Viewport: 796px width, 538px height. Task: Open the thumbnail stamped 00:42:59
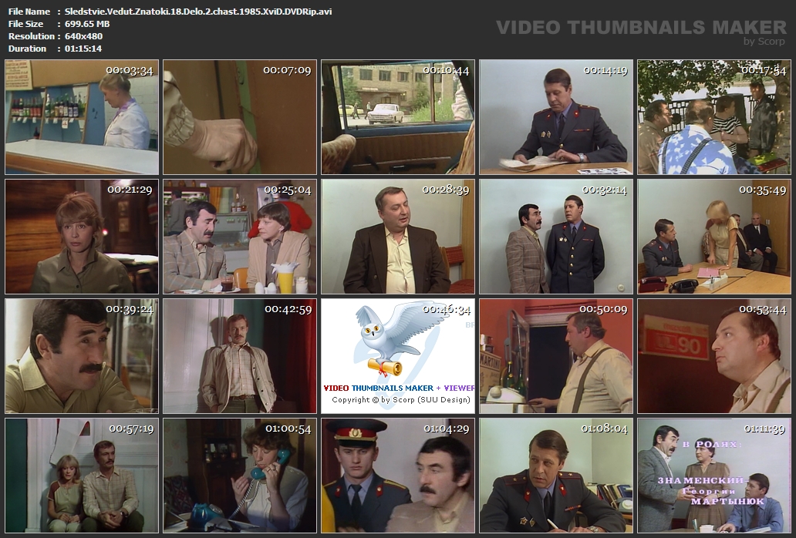click(x=239, y=355)
